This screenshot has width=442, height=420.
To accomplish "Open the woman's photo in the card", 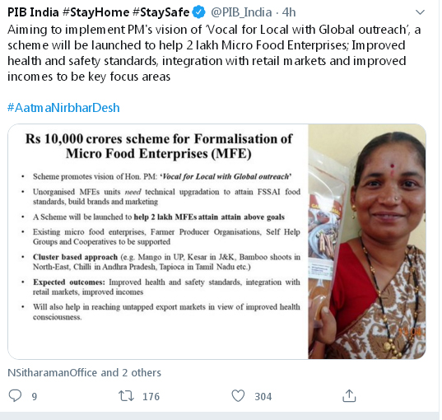I will tap(367, 242).
